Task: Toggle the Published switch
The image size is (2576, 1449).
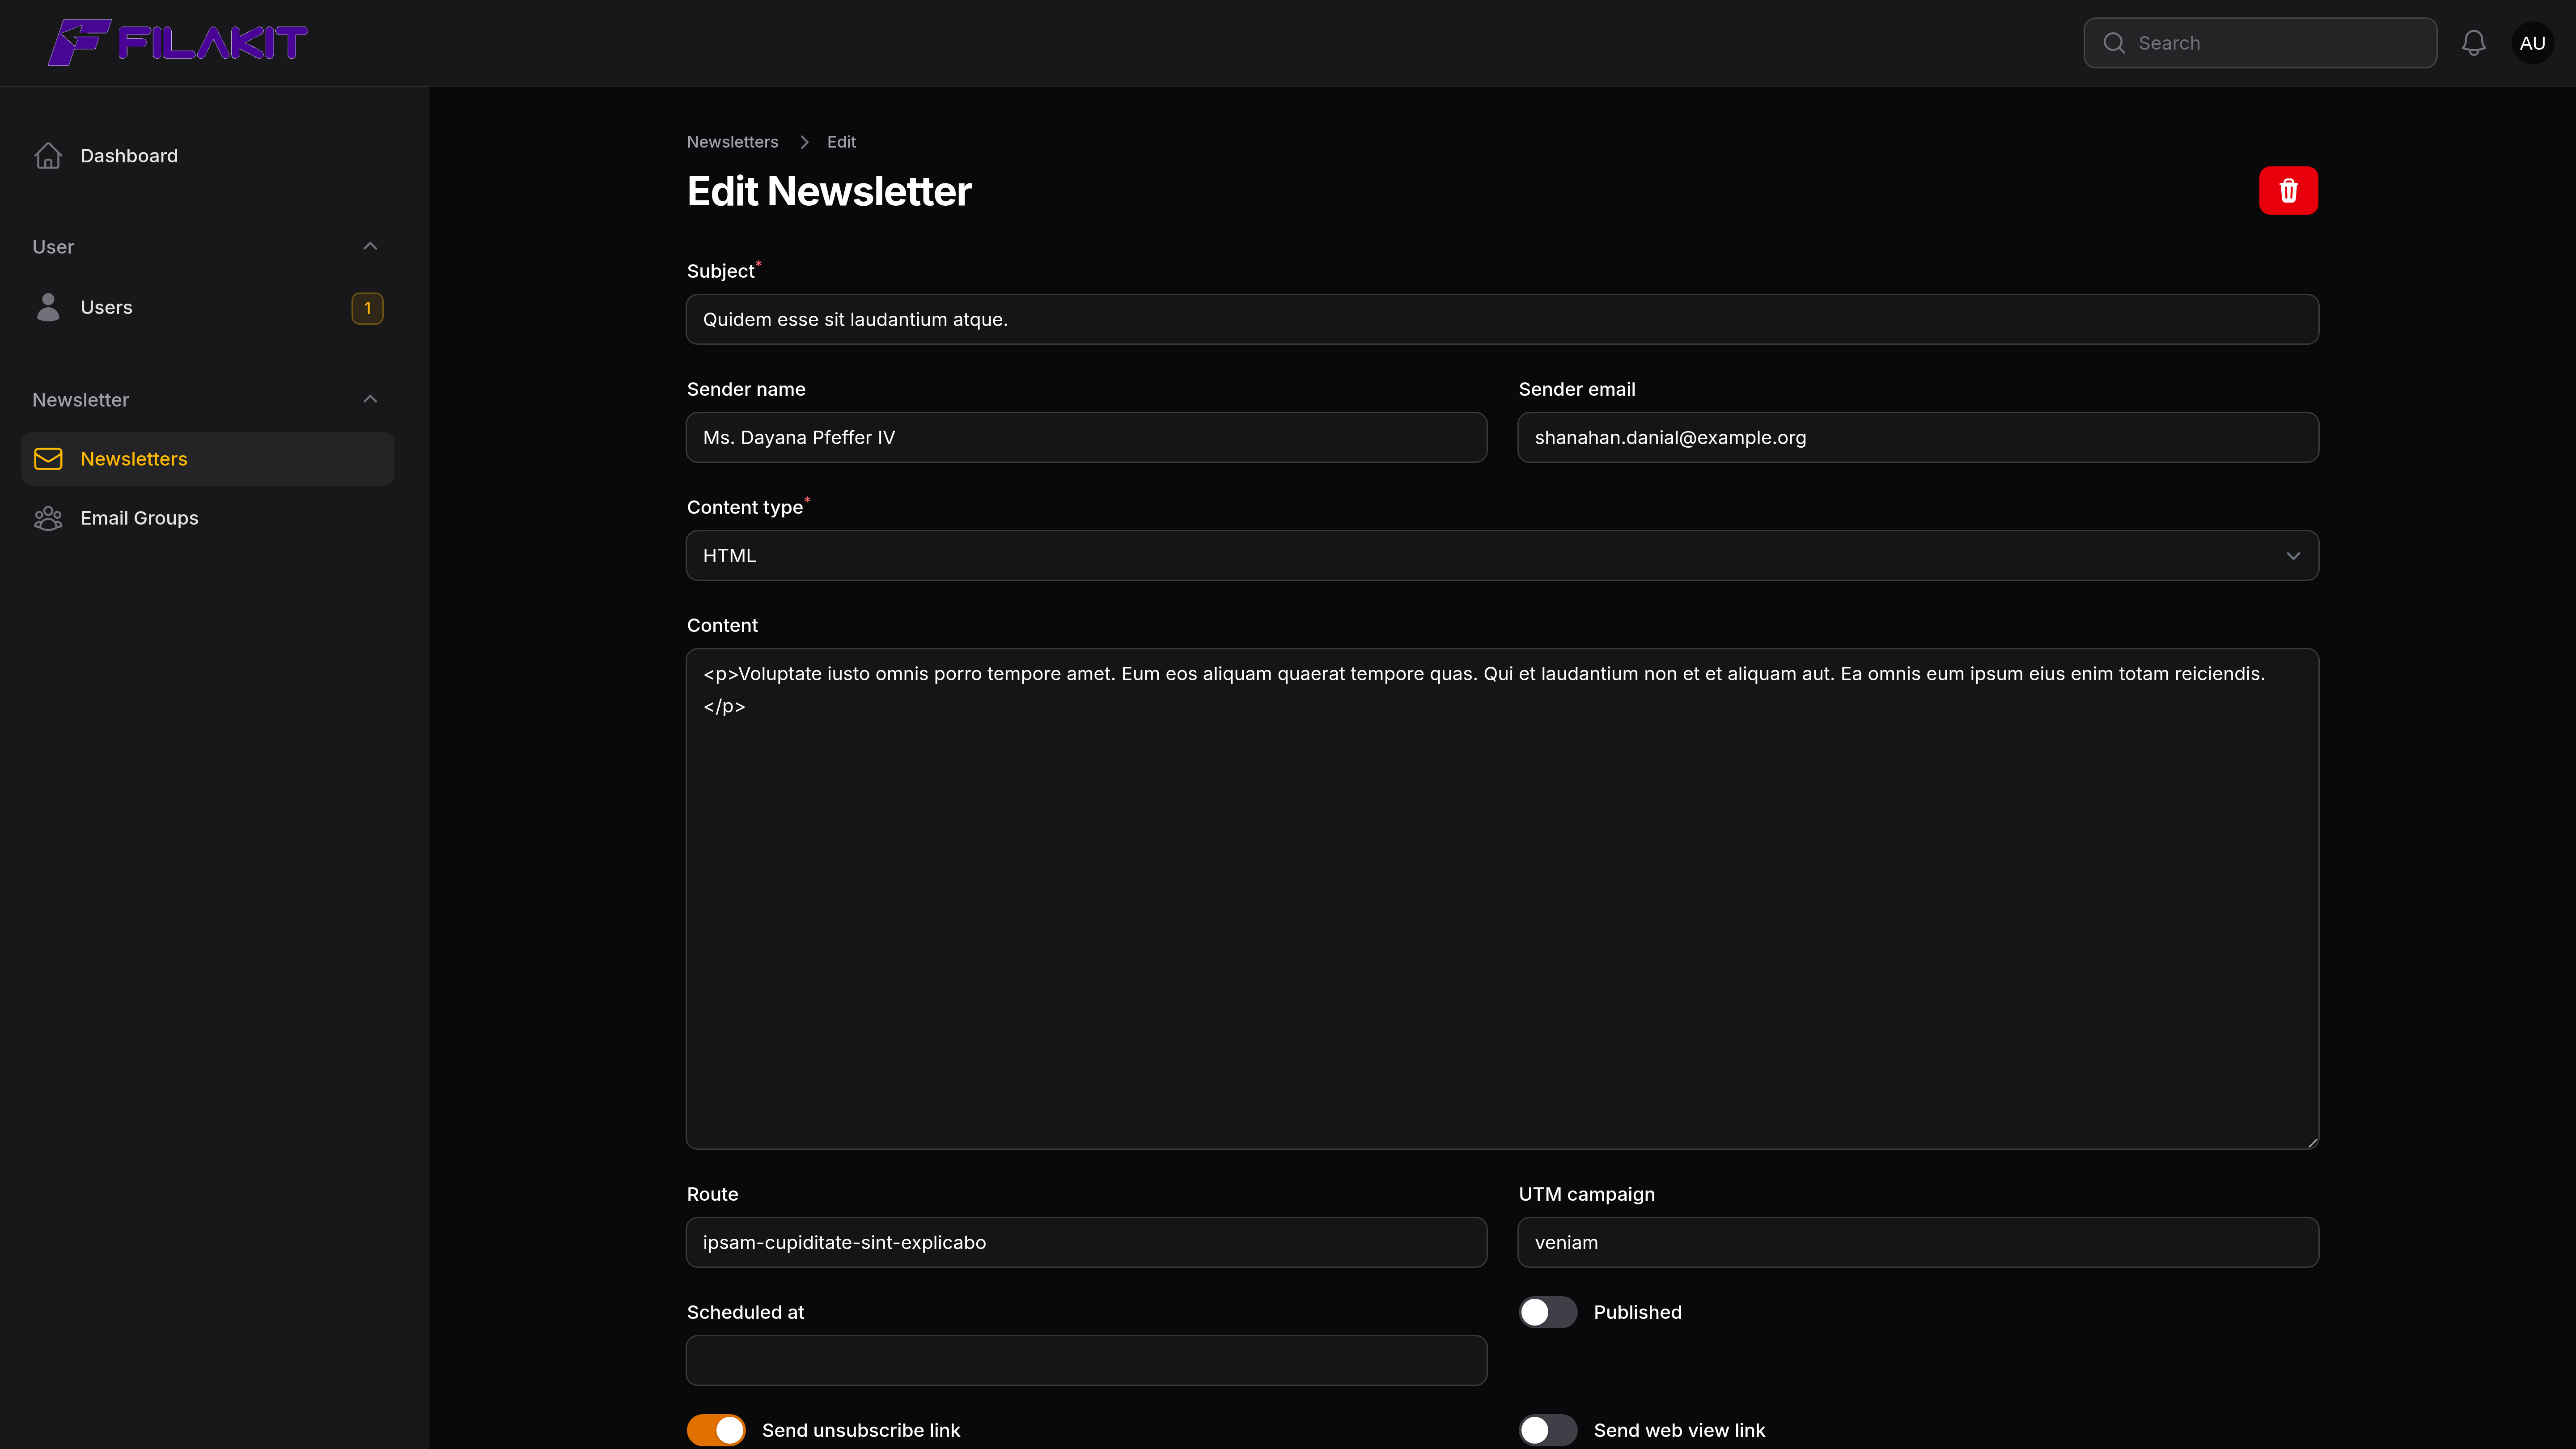Action: point(1547,1312)
